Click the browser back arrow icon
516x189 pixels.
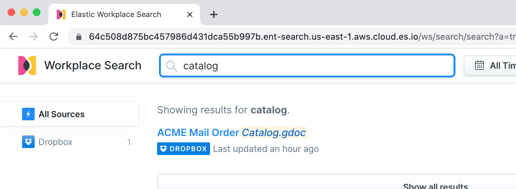click(x=13, y=37)
